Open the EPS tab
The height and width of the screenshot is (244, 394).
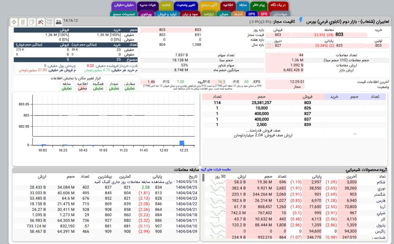click(x=264, y=14)
